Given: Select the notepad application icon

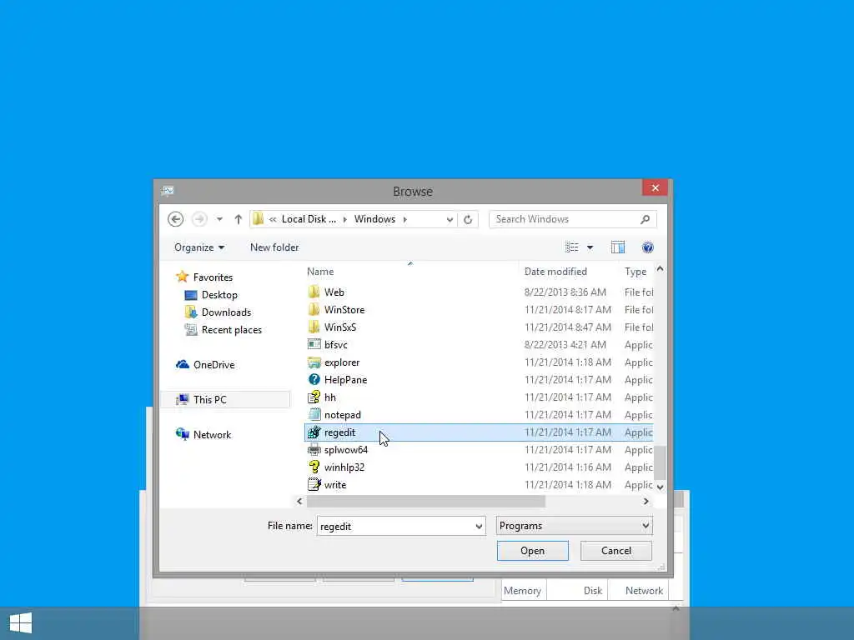Looking at the screenshot, I should point(314,415).
